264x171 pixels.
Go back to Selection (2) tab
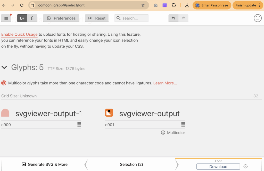(131, 164)
